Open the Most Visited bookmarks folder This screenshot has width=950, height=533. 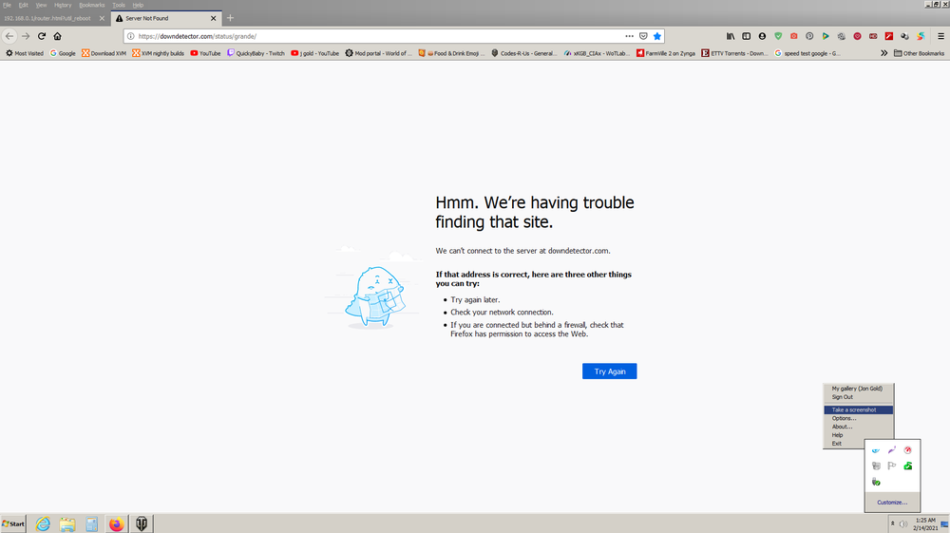[25, 53]
